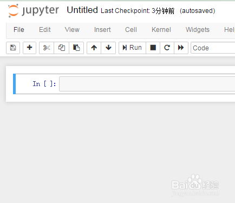Click the Jupyter logo to go home

coord(34,10)
